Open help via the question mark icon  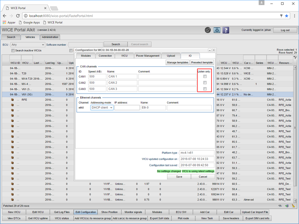(226, 30)
